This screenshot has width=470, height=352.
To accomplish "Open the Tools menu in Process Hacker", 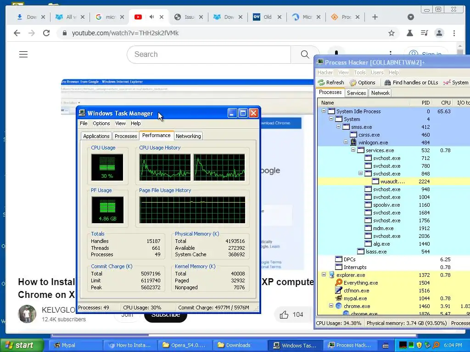I will pos(360,72).
